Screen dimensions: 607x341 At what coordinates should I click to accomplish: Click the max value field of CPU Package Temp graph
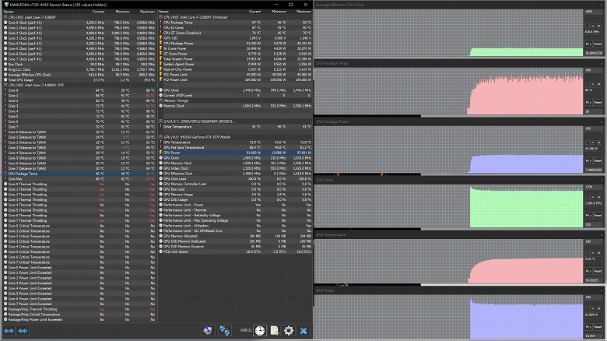click(x=593, y=70)
